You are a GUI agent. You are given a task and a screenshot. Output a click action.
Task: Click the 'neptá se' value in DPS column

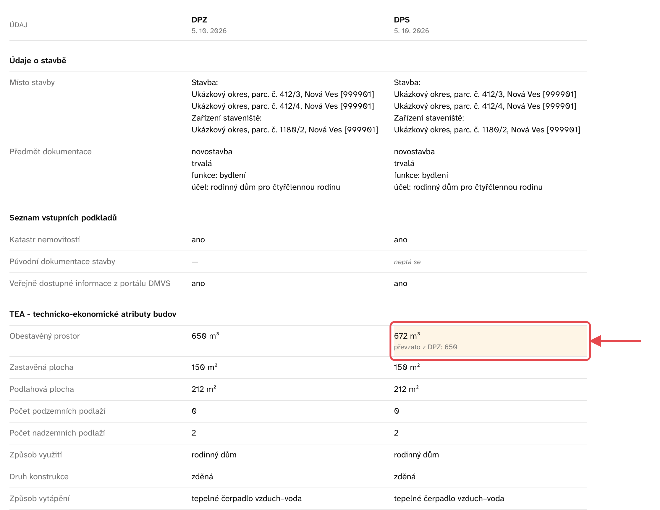[407, 262]
